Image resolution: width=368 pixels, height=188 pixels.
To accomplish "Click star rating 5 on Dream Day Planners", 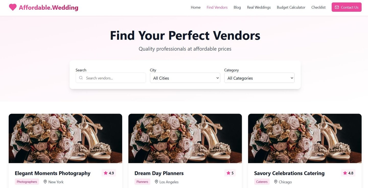I will click(230, 173).
